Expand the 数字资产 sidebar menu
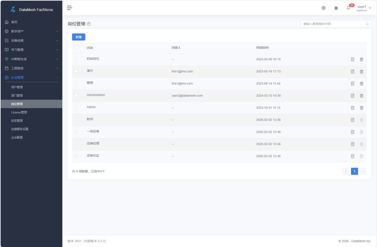The height and width of the screenshot is (247, 377). tap(31, 31)
